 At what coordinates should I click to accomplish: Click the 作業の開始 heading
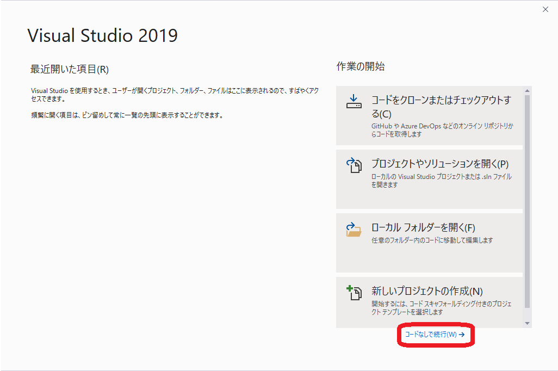pos(361,66)
